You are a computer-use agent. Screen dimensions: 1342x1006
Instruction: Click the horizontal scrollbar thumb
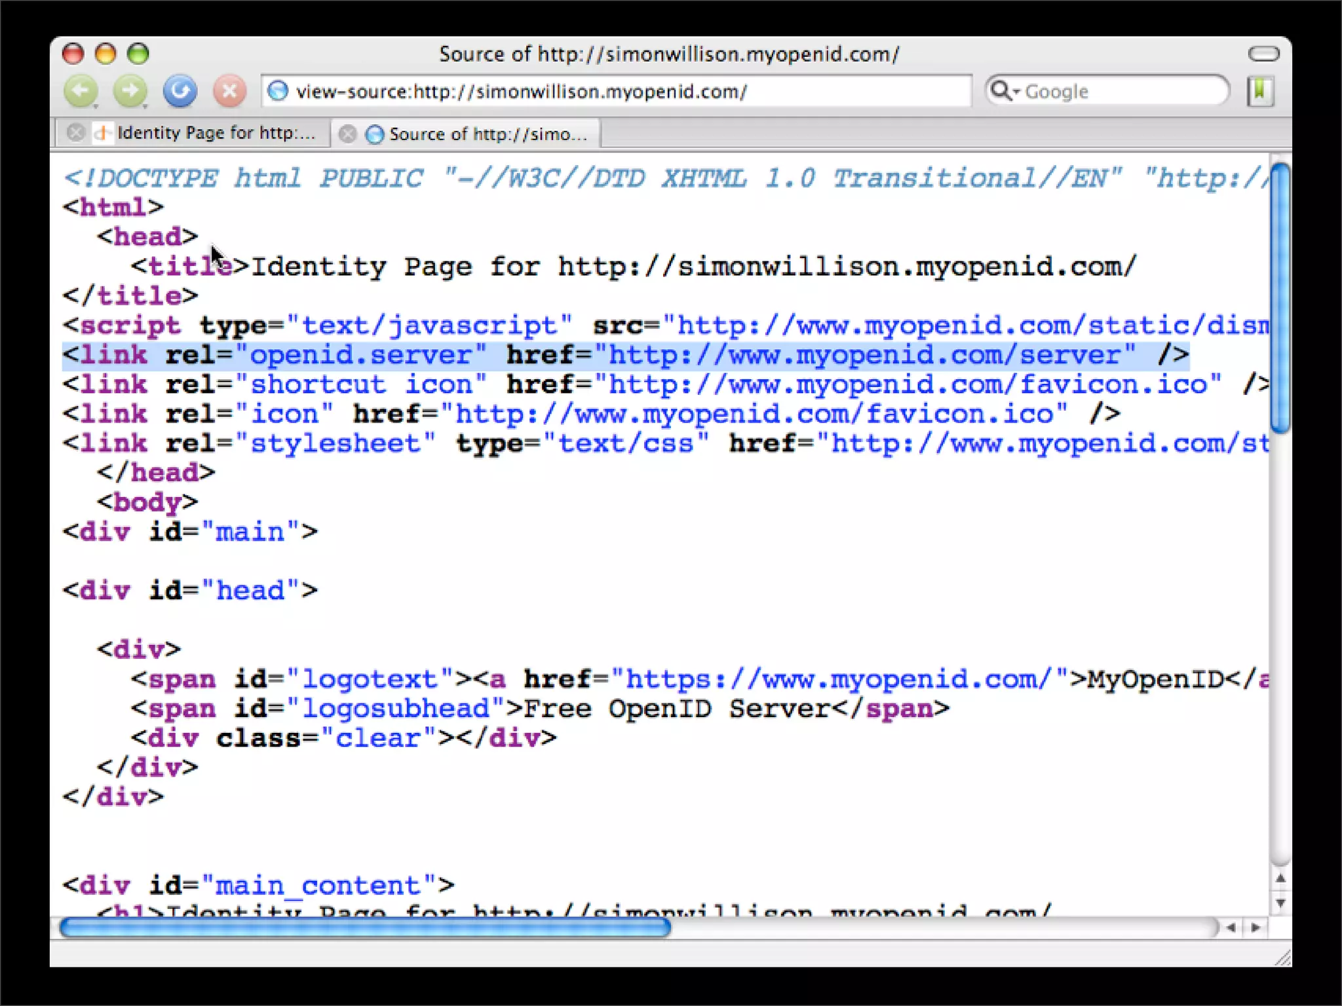(x=364, y=927)
